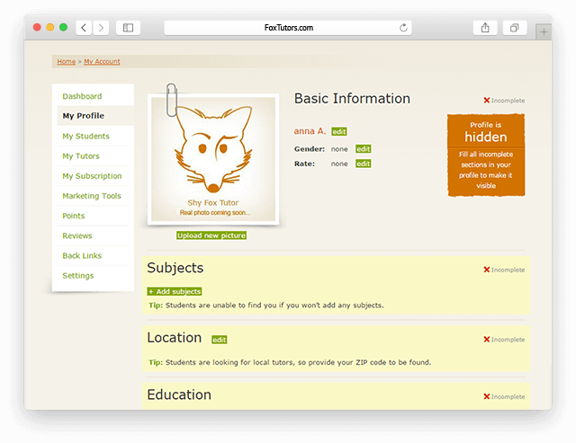Open My Subscription in the sidebar menu
Screen dimensions: 576x443
point(92,176)
